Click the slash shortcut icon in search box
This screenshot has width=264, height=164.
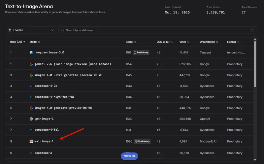(252, 30)
